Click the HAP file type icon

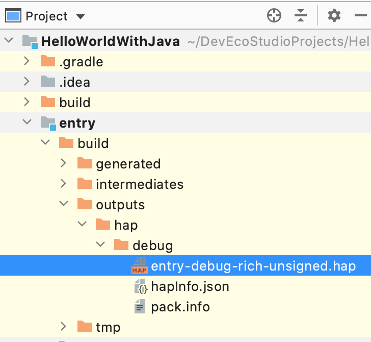tap(140, 265)
